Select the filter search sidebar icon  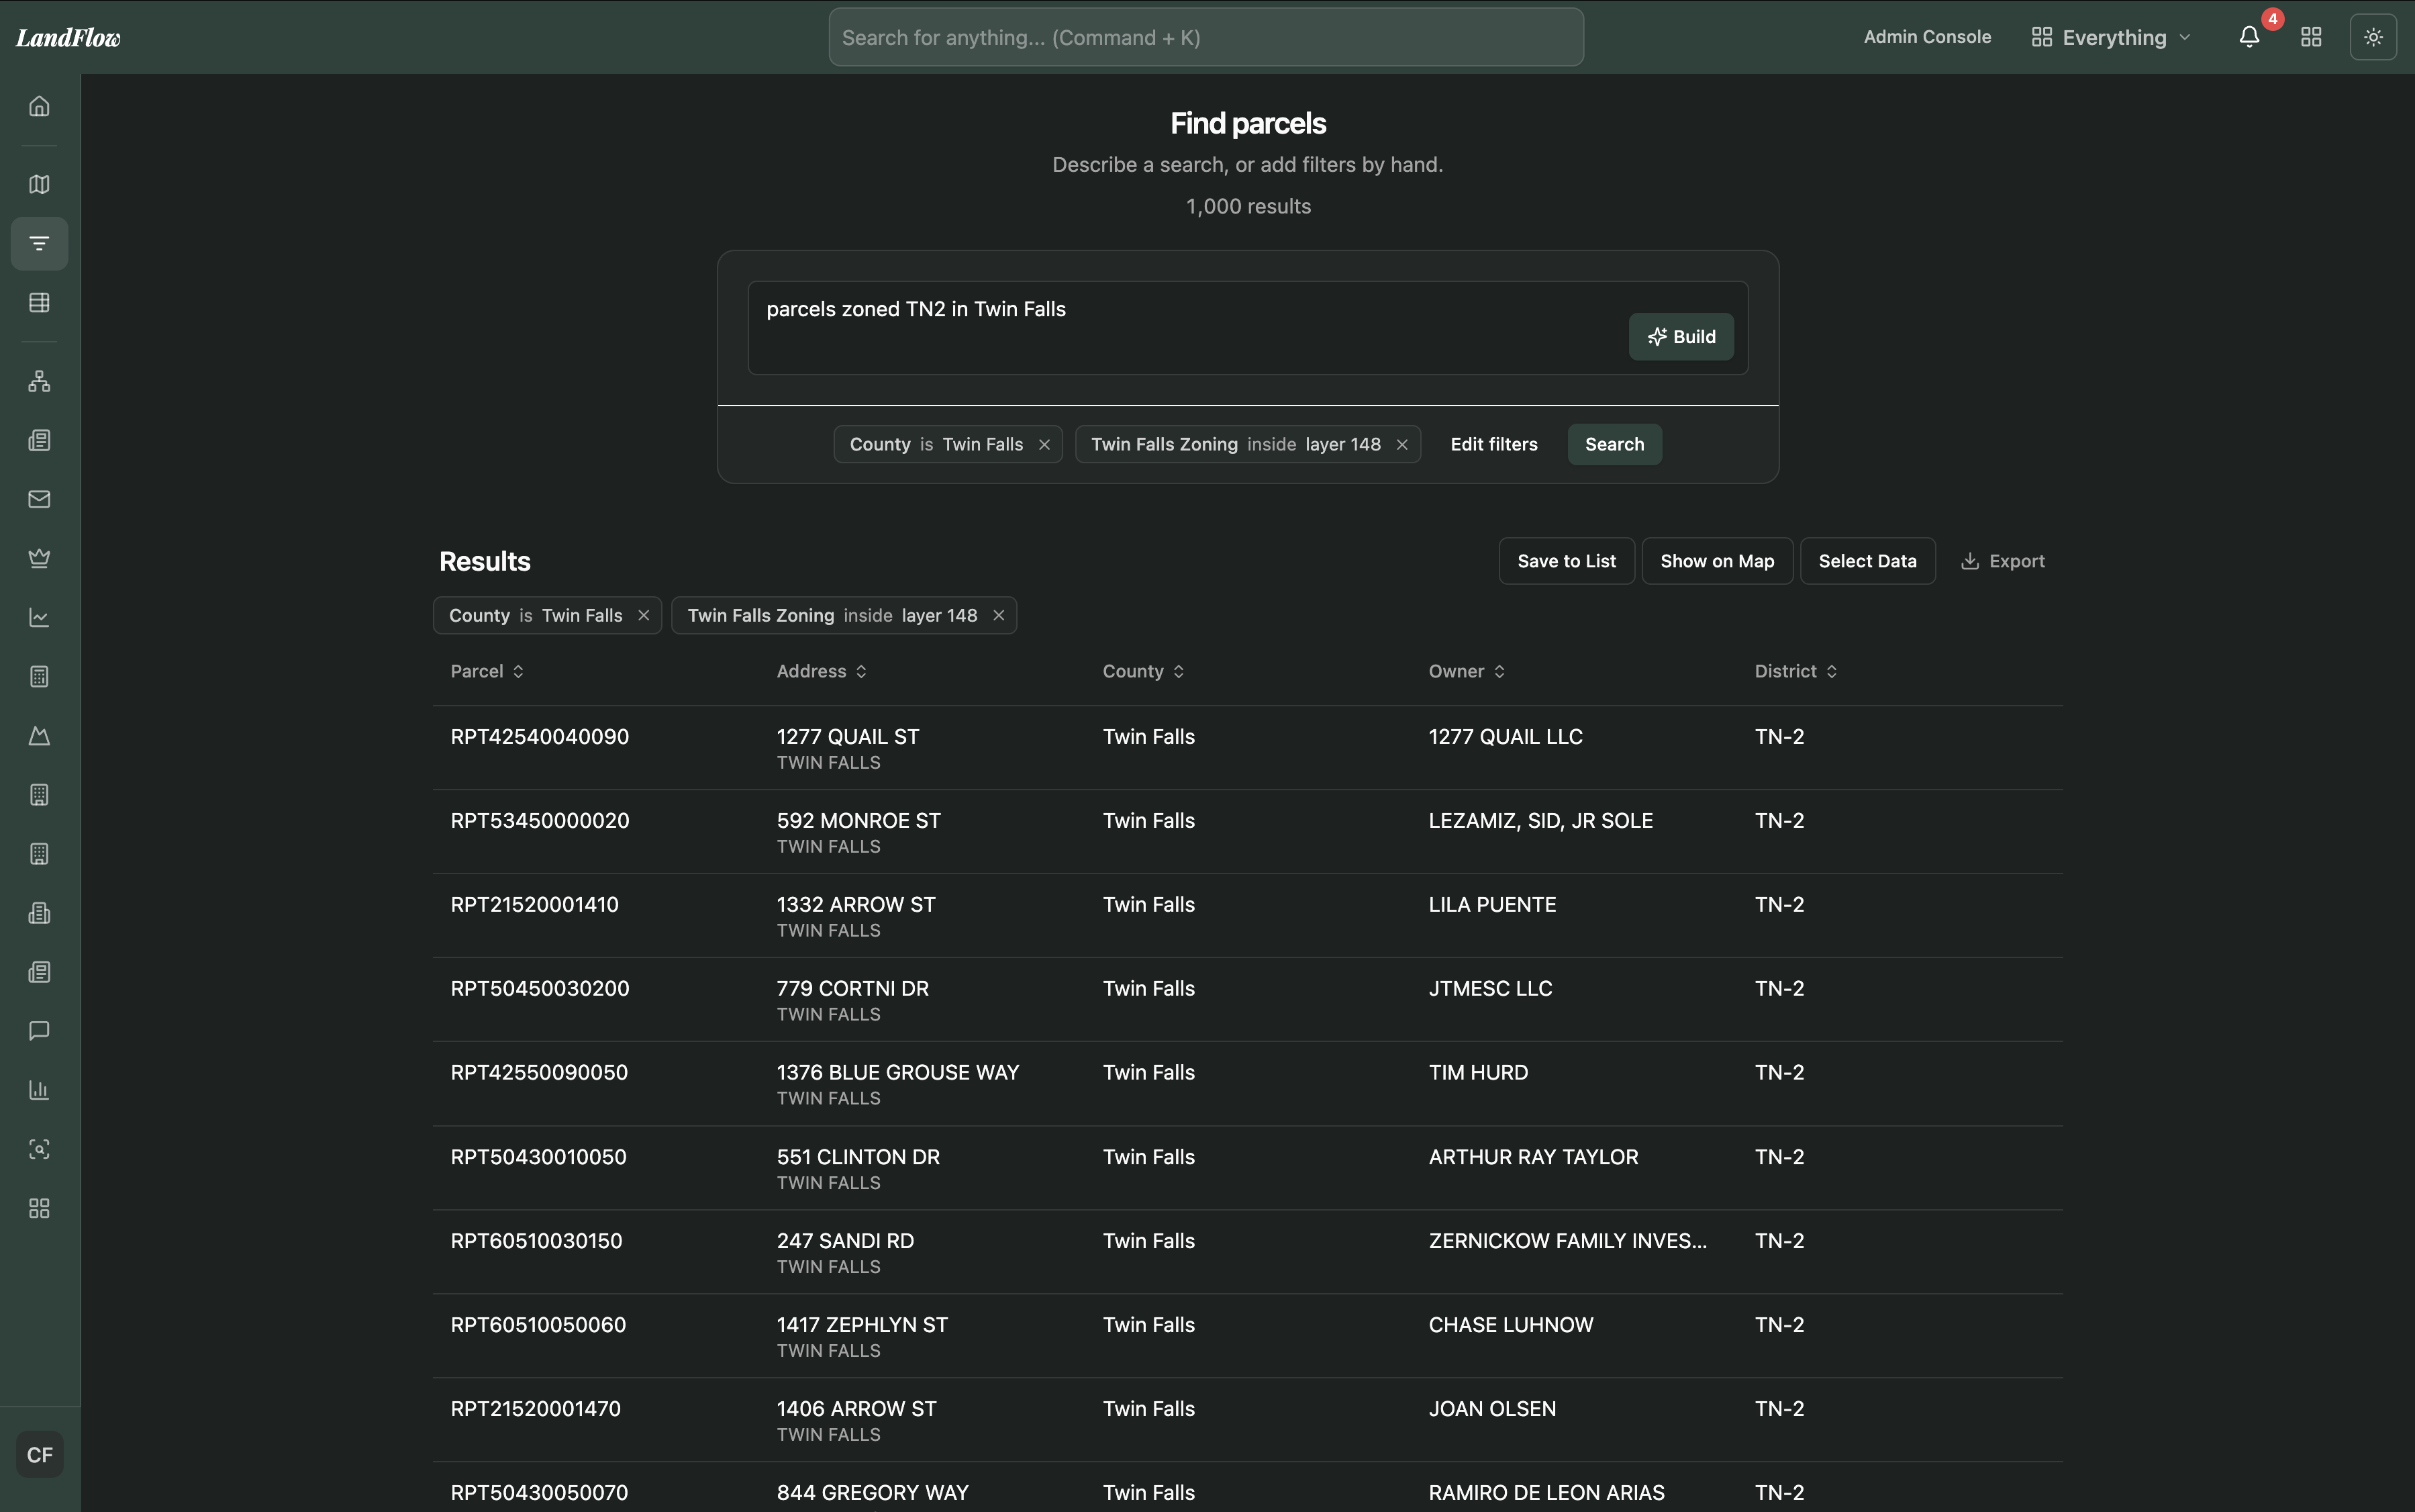(x=39, y=243)
